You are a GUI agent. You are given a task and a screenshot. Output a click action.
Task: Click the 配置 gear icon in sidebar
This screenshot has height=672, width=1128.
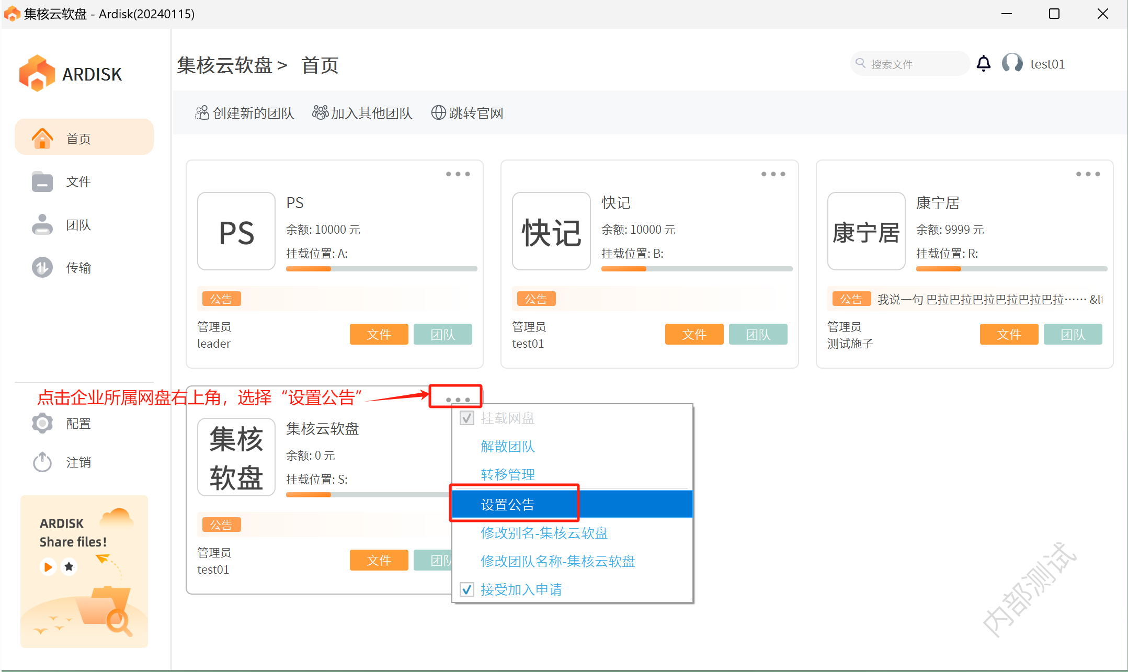coord(42,424)
